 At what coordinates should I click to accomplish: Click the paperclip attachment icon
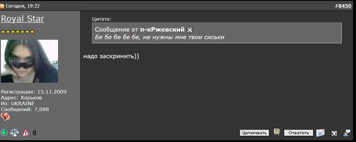(35, 133)
